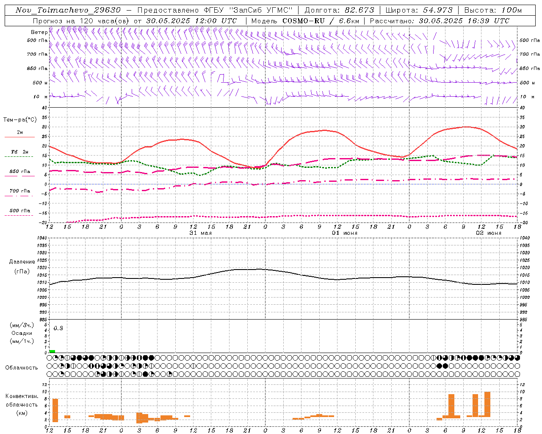Click the Давление pressure label
The image size is (542, 434).
[22, 262]
